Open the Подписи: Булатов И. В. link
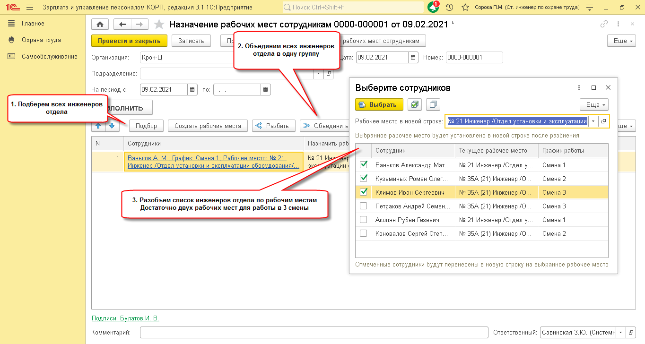This screenshot has height=344, width=645. (125, 318)
